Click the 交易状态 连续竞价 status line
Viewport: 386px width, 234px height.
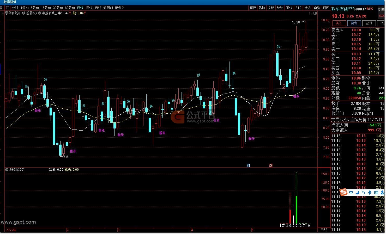(x=357, y=120)
